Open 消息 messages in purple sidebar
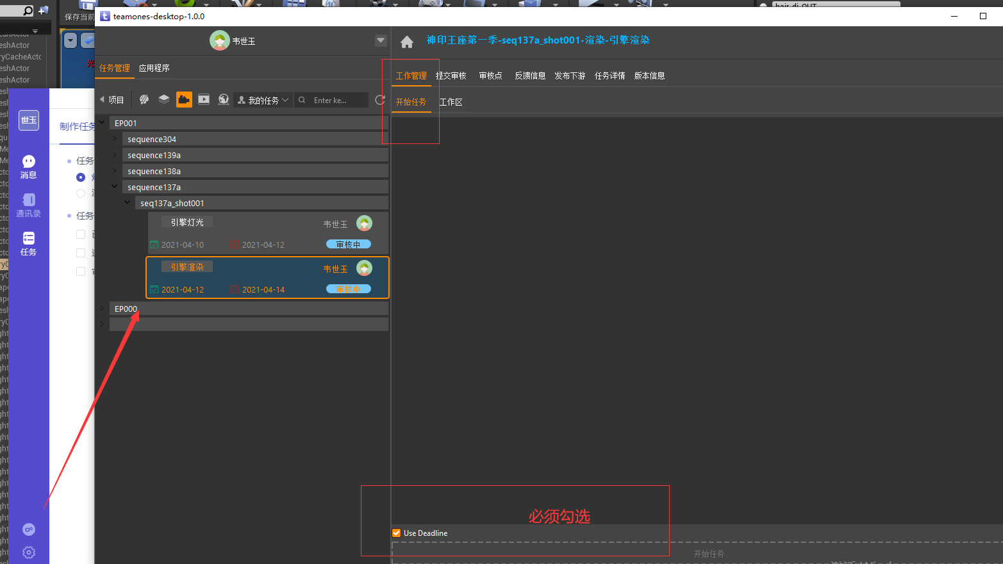The height and width of the screenshot is (564, 1003). click(28, 166)
